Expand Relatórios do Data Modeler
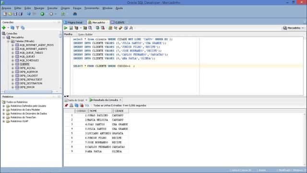Image resolution: width=307 pixels, height=173 pixels. (3, 110)
